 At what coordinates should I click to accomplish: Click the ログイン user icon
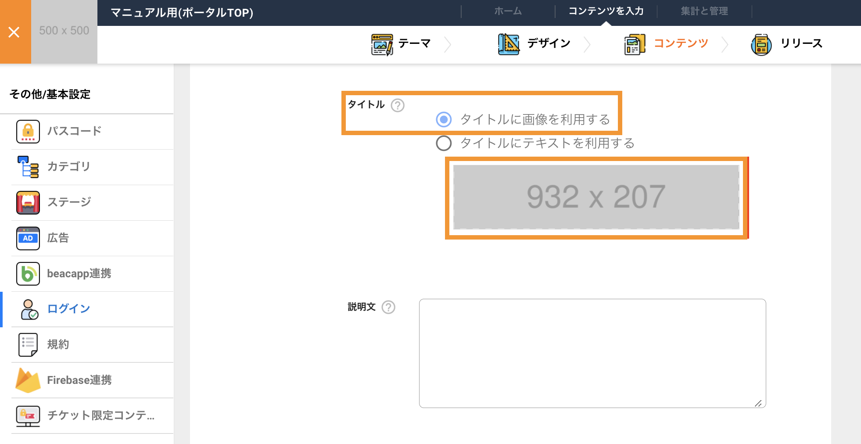(29, 309)
